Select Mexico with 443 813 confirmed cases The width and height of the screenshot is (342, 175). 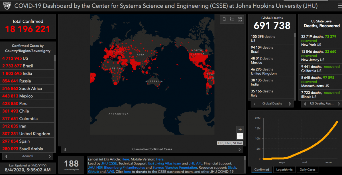click(28, 96)
